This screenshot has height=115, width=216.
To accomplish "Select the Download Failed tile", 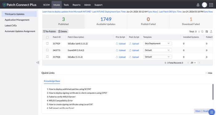I will point(191,22).
